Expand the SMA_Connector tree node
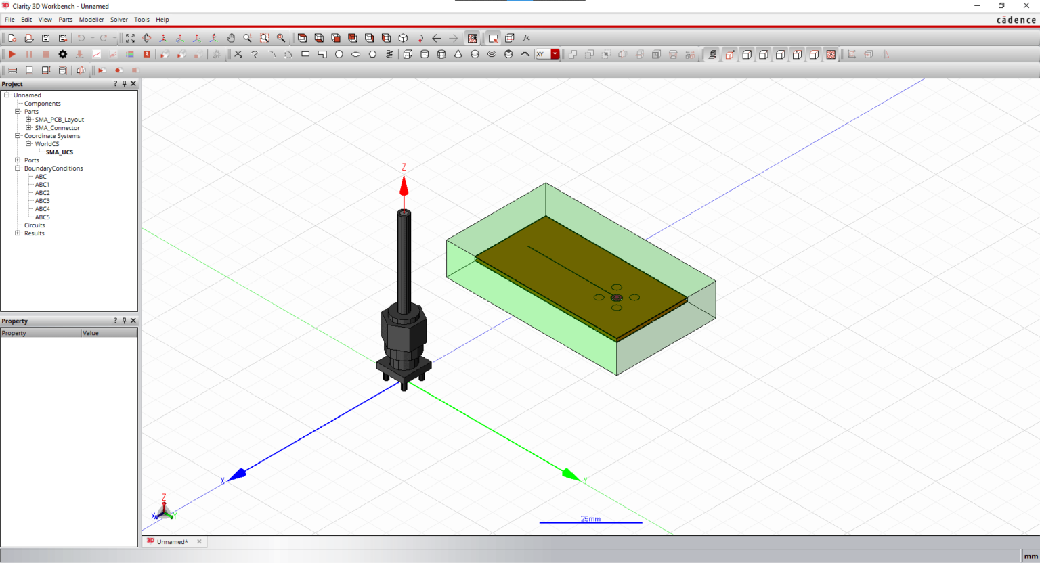 click(x=27, y=127)
